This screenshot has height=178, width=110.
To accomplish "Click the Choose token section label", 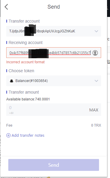I will tap(21, 71).
